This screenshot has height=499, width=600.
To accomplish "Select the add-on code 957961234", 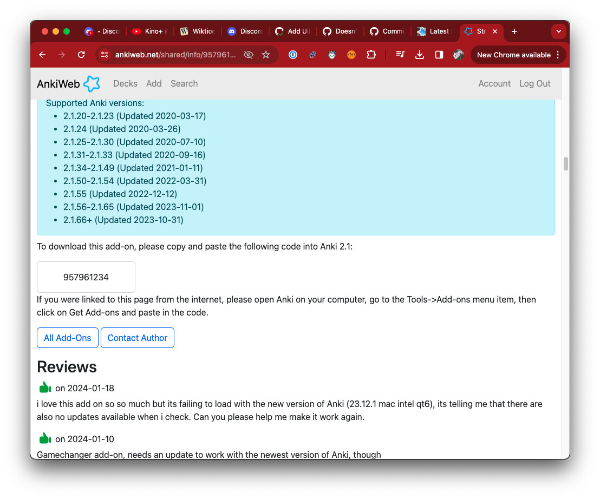I will point(86,277).
